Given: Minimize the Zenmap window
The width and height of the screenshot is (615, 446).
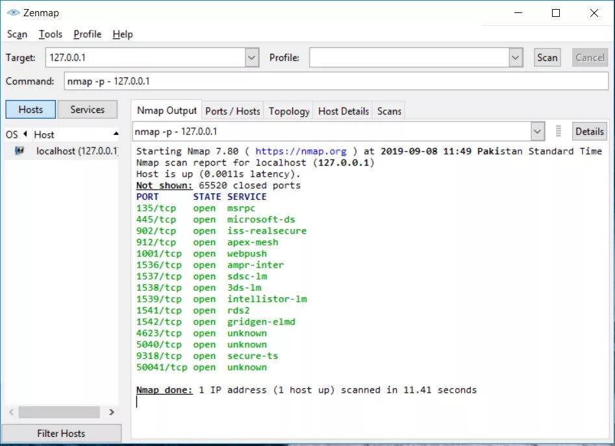Looking at the screenshot, I should click(x=518, y=13).
